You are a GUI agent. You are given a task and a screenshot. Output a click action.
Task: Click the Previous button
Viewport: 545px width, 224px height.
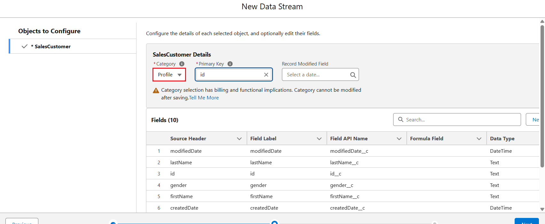click(22, 221)
